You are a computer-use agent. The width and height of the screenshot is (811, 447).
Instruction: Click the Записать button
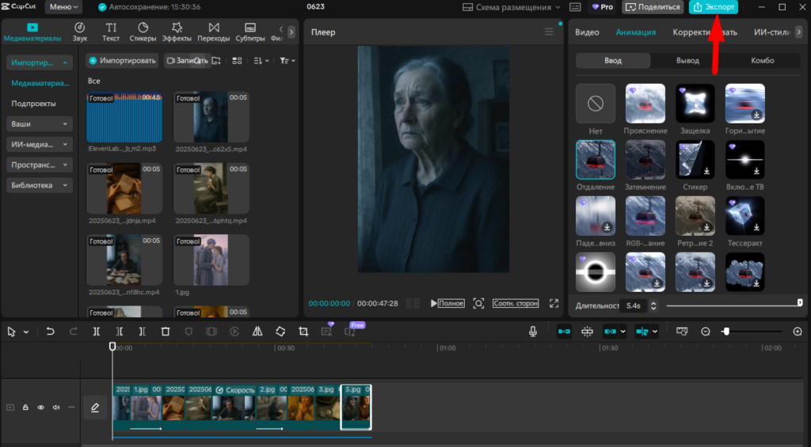tap(187, 60)
